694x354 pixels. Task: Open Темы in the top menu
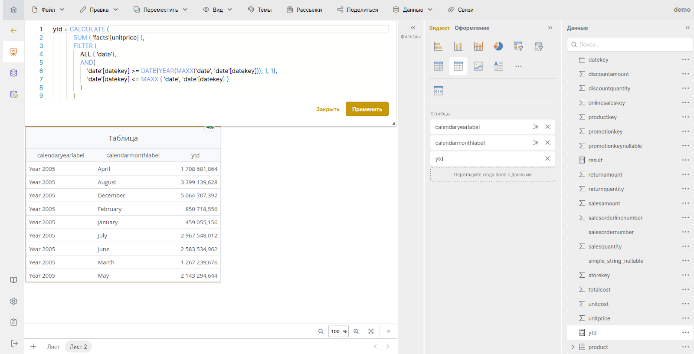[x=260, y=10]
